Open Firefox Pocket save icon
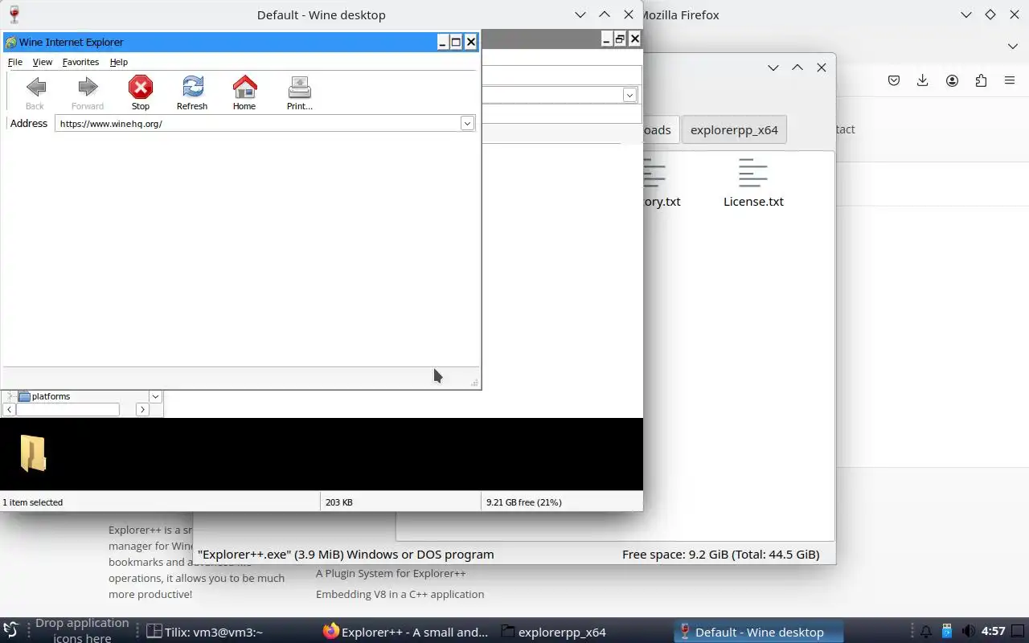Screen dimensions: 1029x643 point(894,80)
